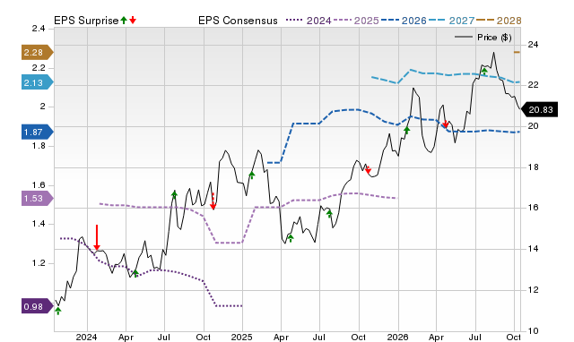Toggle the 2027 EPS consensus legend entry
Screen dimensions: 574x342
[452, 21]
